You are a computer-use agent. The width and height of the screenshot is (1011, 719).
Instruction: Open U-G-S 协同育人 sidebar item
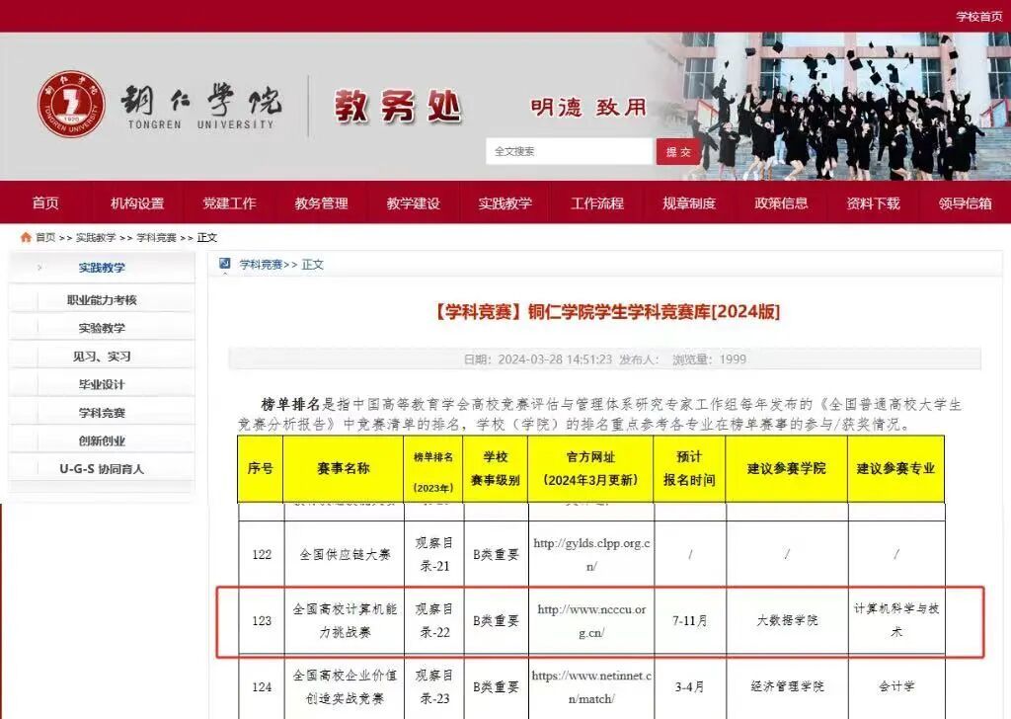coord(102,469)
